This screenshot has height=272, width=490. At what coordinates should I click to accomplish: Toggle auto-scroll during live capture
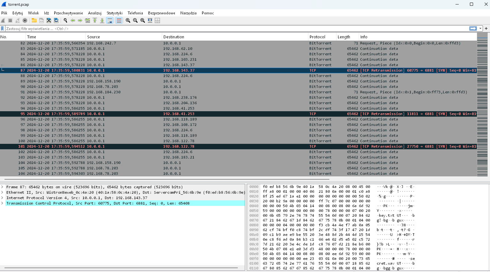(110, 20)
